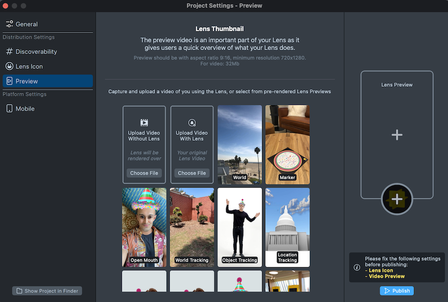Click the round add lens icon badge
Image resolution: width=448 pixels, height=302 pixels.
coord(397,199)
